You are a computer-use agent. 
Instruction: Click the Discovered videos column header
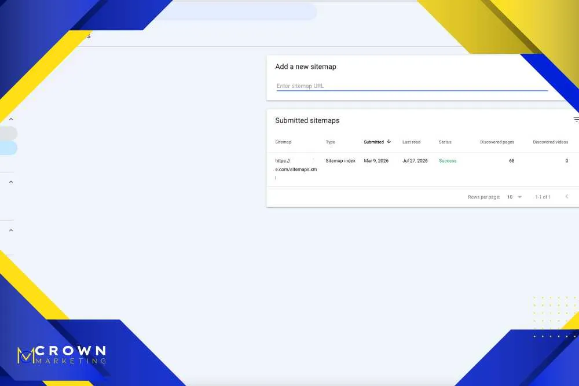click(x=550, y=142)
